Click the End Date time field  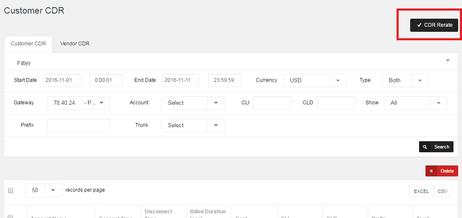[x=224, y=80]
